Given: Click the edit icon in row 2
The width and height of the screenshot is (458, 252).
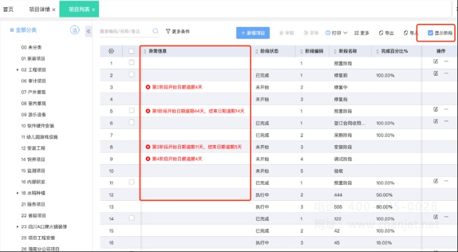Looking at the screenshot, I should tap(435, 73).
